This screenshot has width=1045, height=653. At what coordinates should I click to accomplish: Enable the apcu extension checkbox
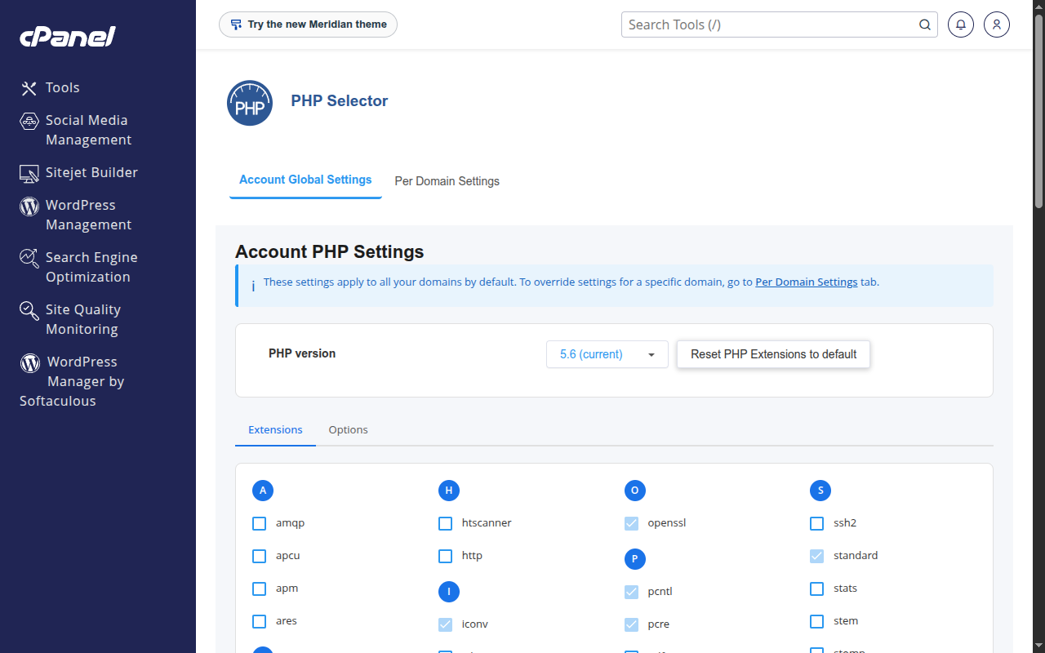[x=260, y=556]
